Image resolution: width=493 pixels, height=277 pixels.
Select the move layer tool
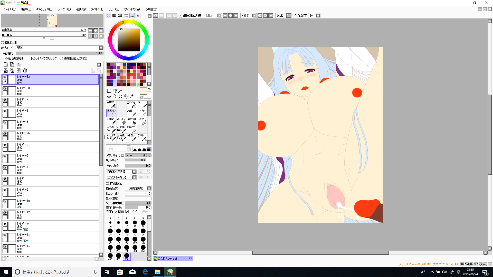[109, 96]
